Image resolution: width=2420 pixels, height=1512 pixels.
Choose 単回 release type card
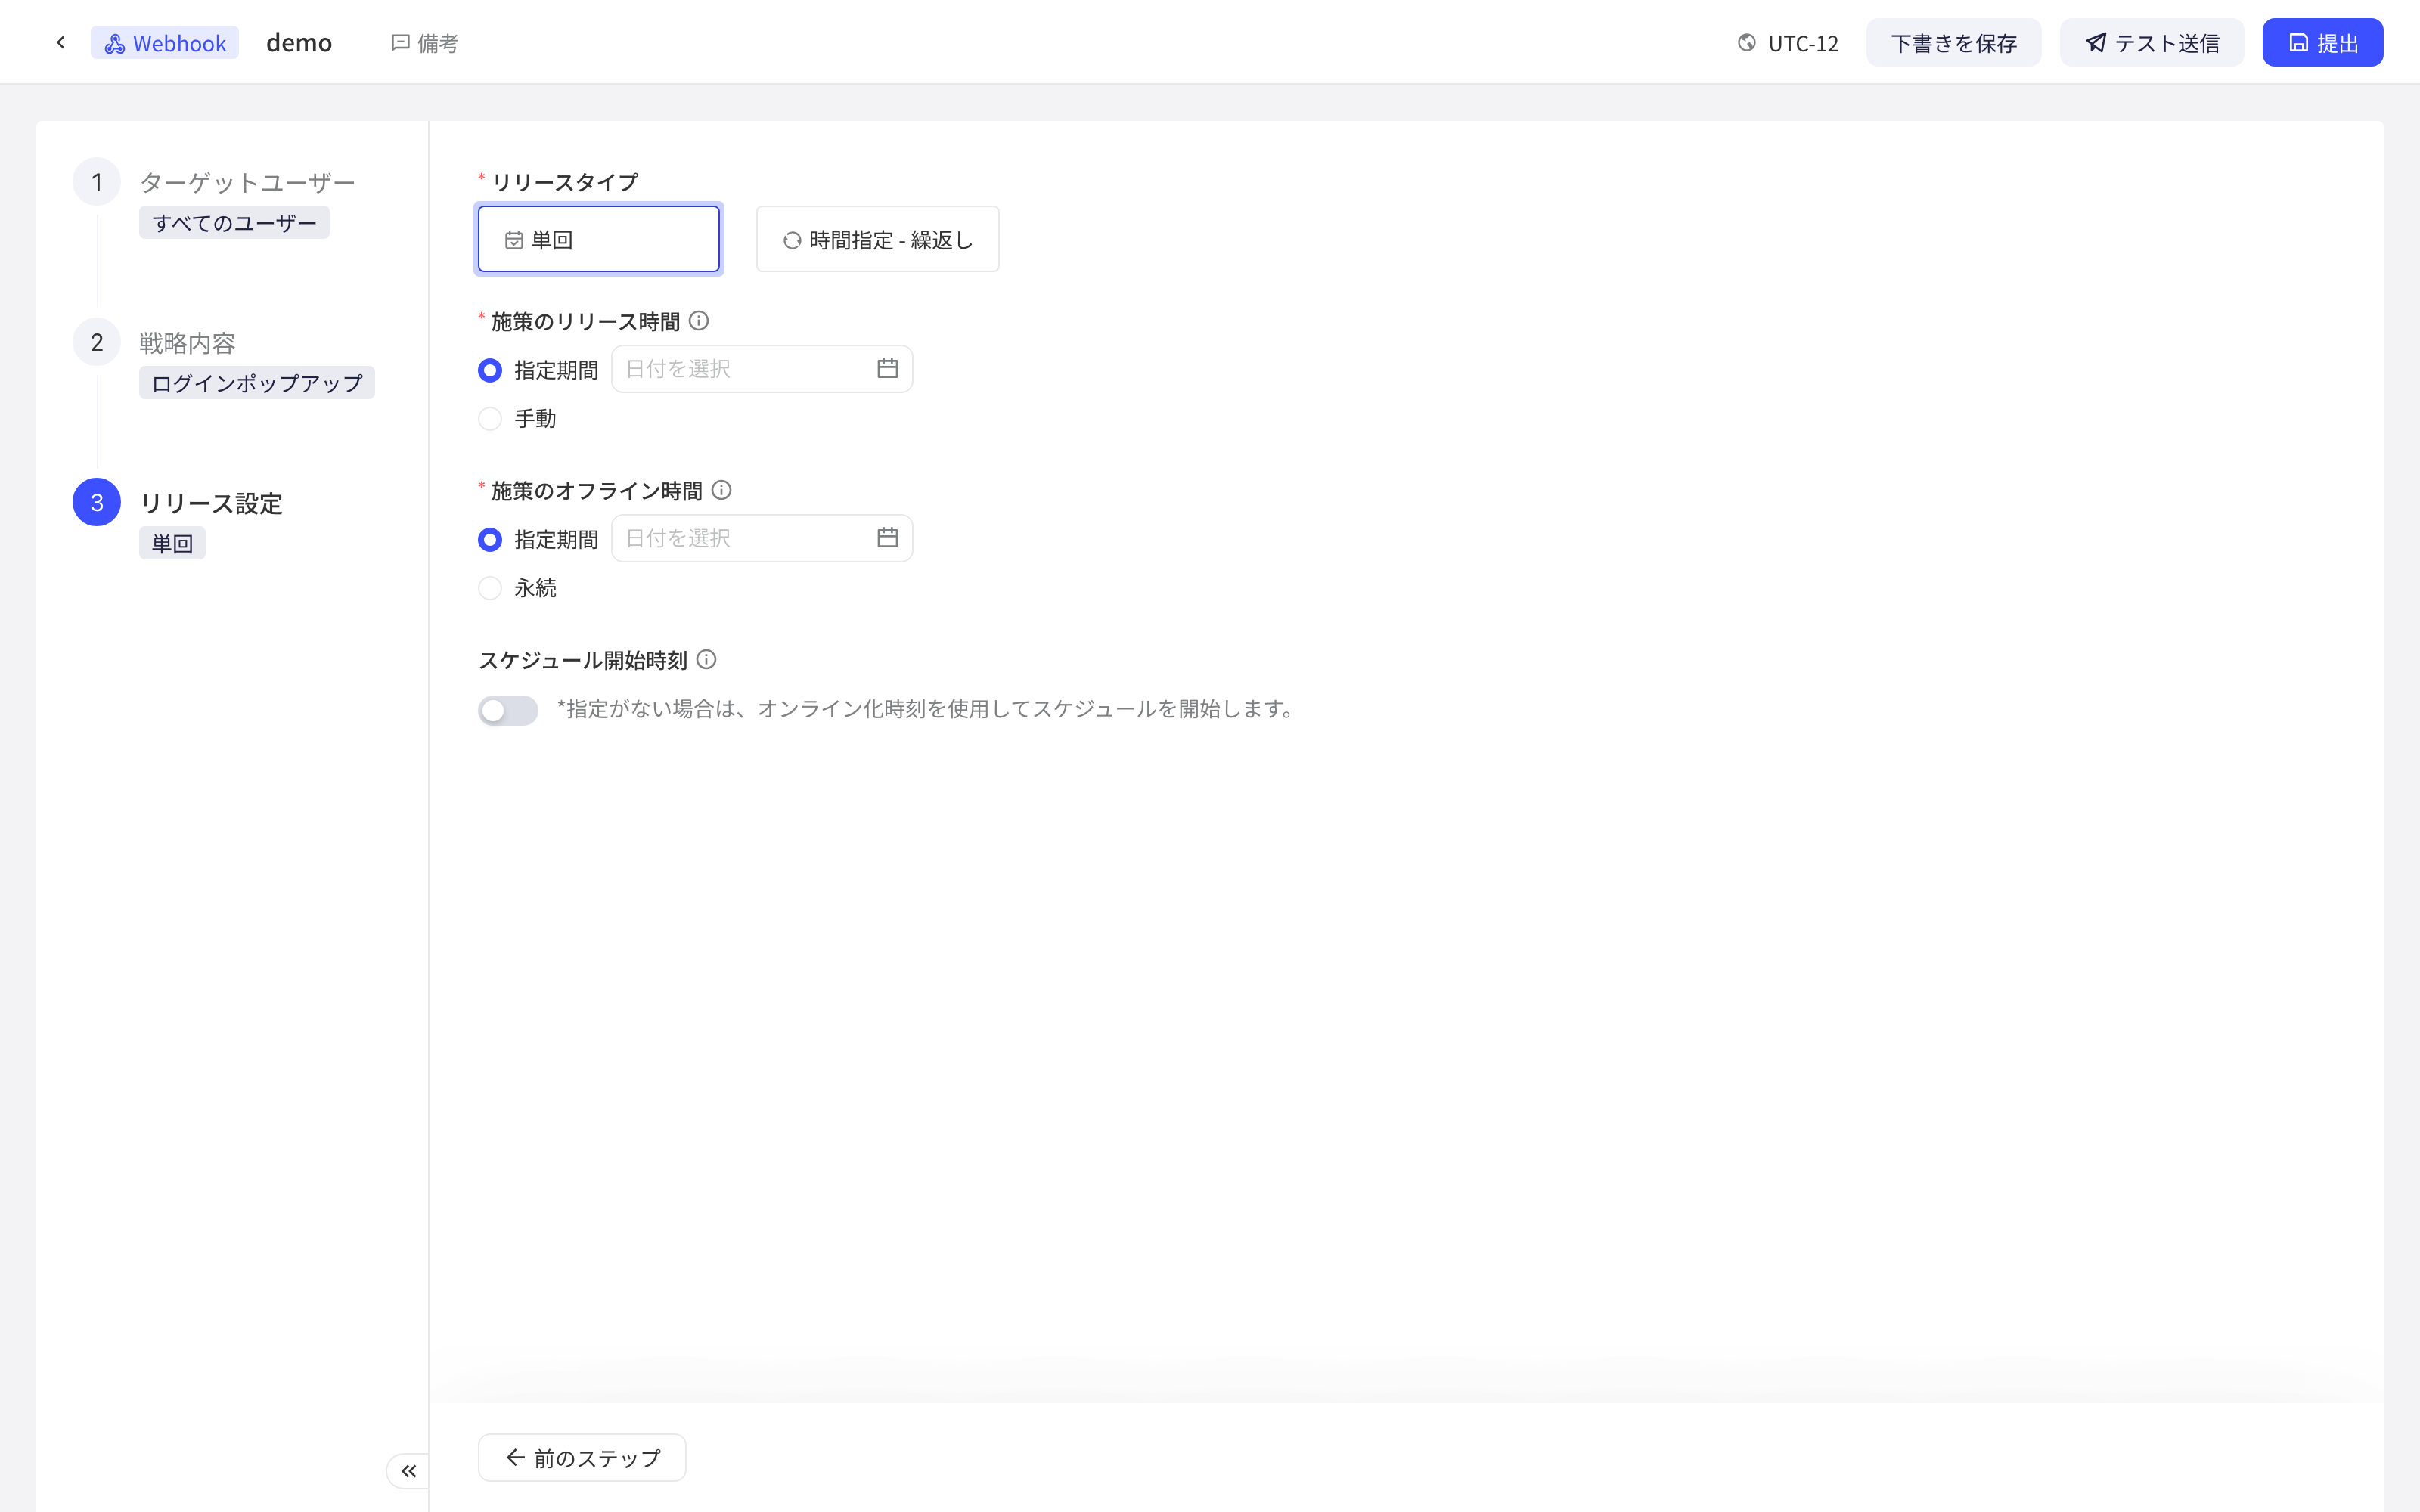point(599,239)
